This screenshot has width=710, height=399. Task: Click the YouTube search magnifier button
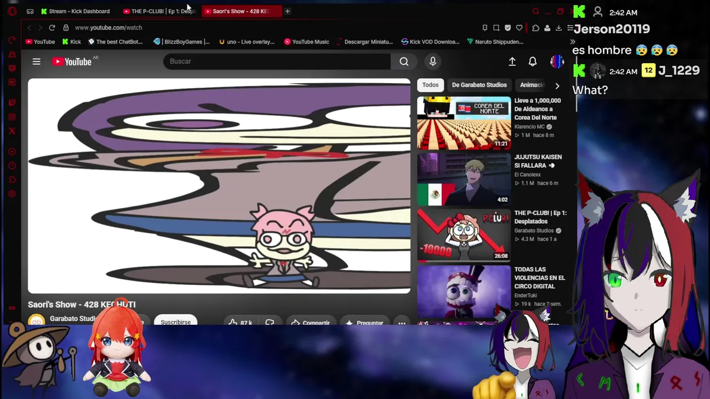404,62
